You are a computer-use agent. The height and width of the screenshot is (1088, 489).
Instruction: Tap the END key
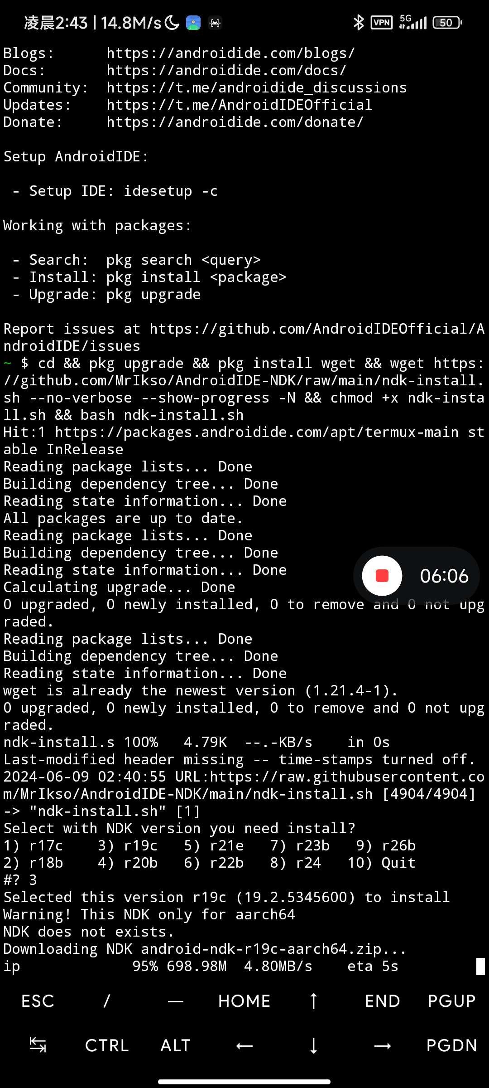tap(383, 1001)
